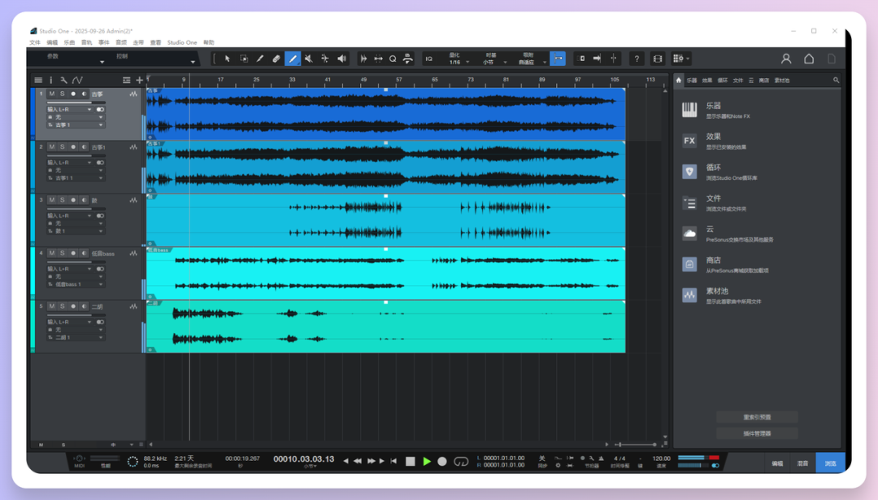This screenshot has width=878, height=500.
Task: Click the browser search magnifier
Action: pos(836,80)
